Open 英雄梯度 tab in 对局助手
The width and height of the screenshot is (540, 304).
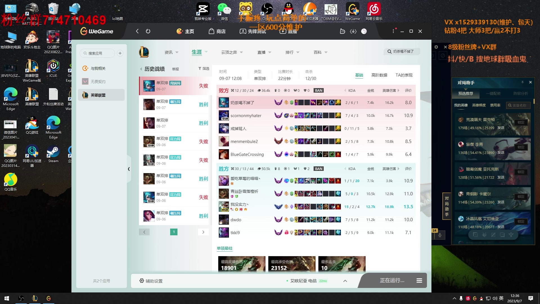479,105
